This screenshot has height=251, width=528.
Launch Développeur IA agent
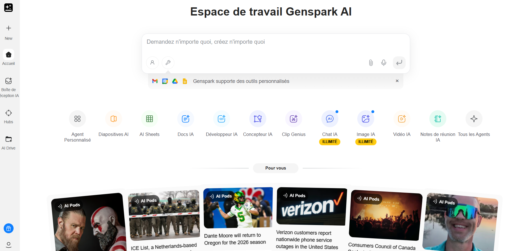point(222,124)
